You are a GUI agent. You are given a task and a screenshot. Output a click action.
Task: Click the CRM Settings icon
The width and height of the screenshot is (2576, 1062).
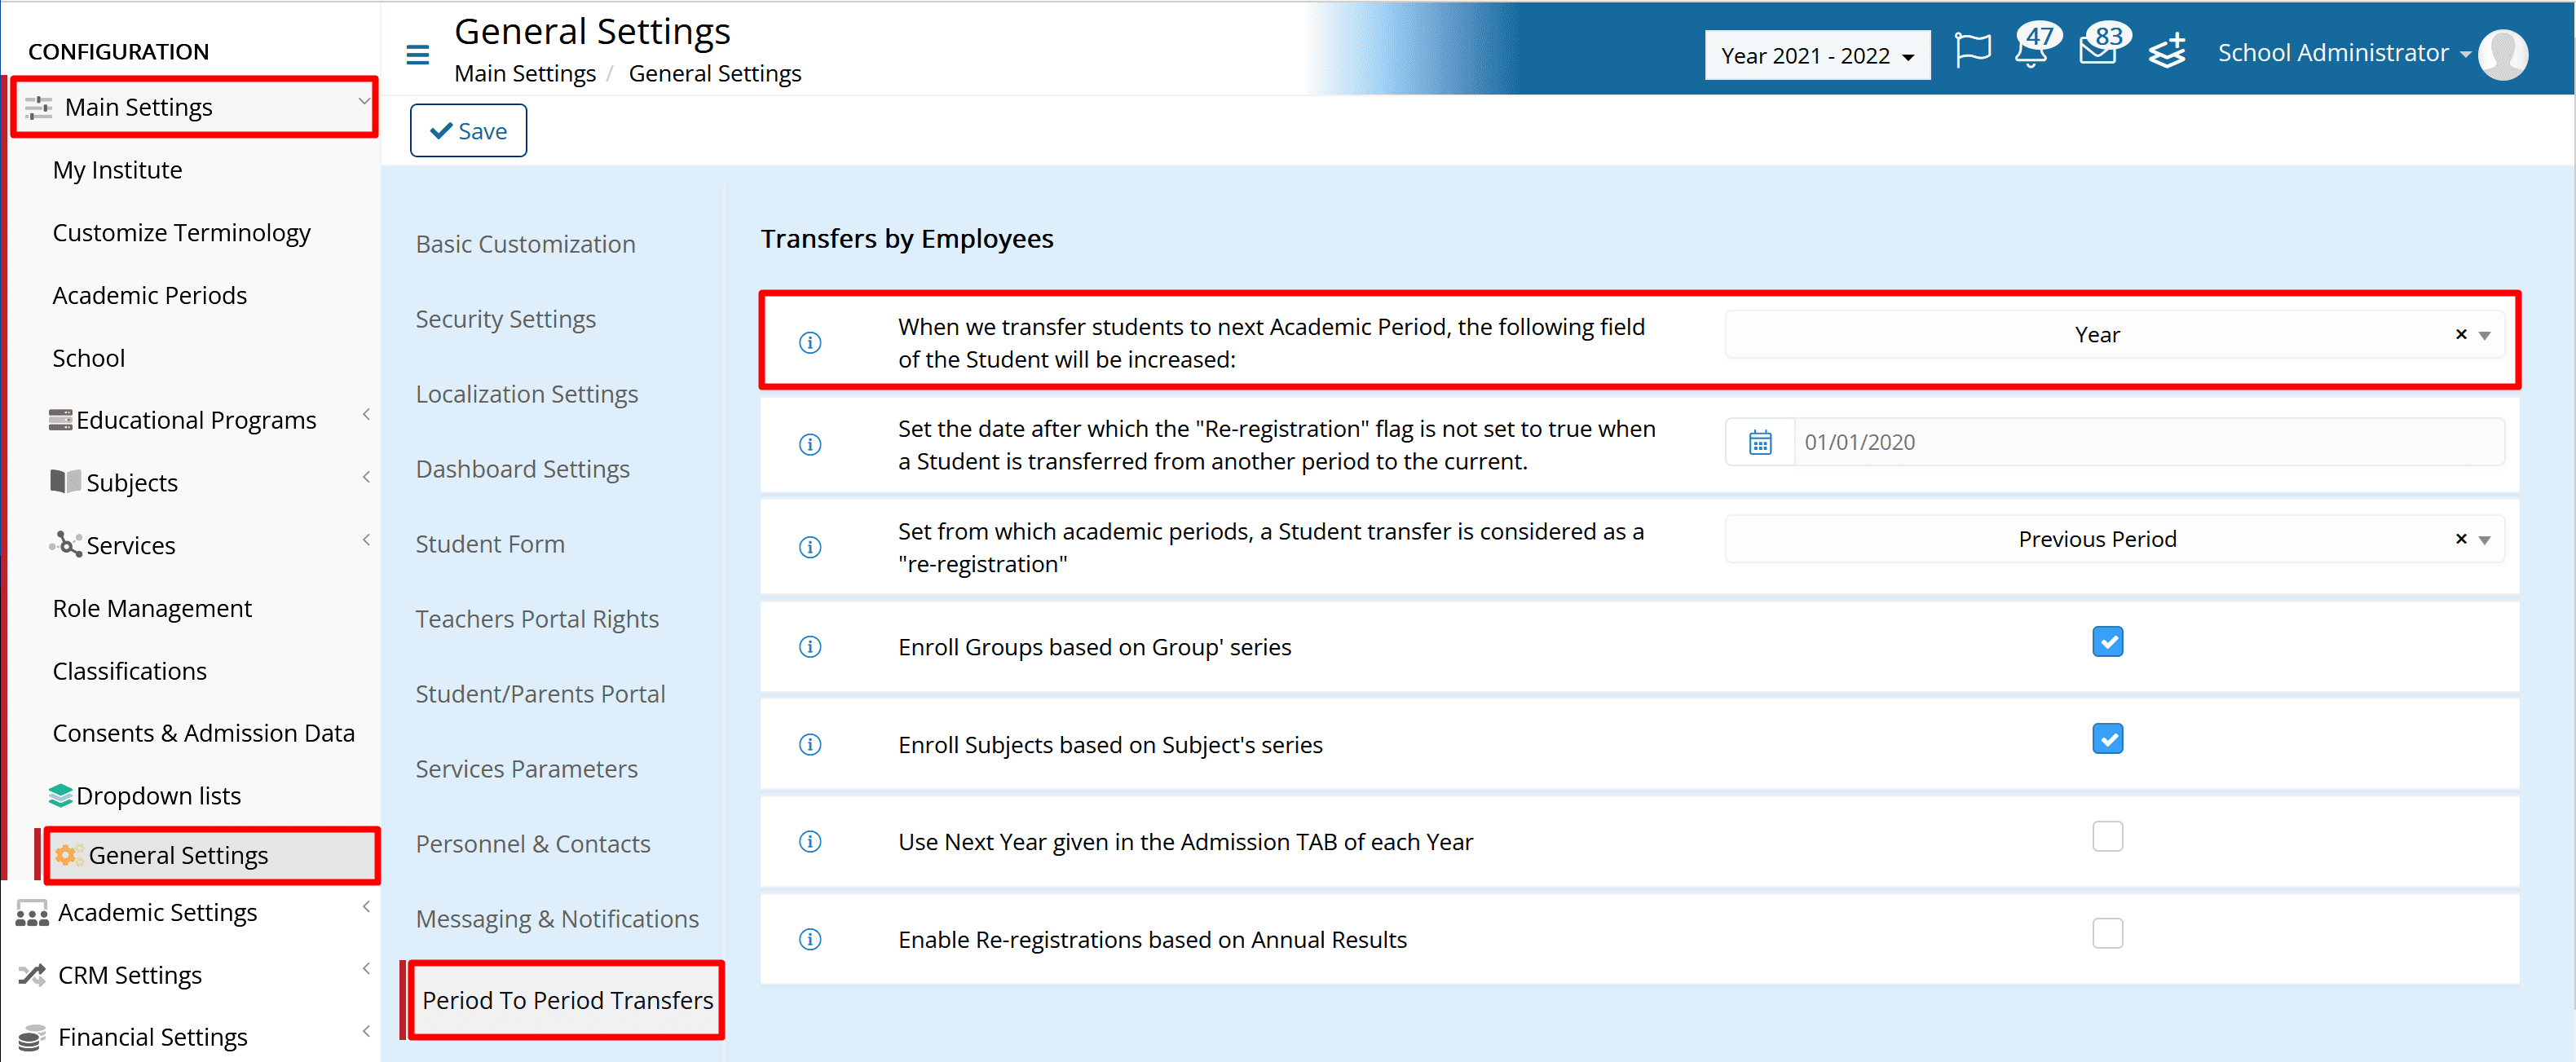coord(32,975)
